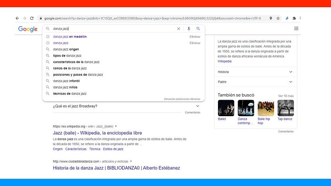This screenshot has height=186, width=331.
Task: Open 'Jazz (baile) - Wikipedia, la enciclopedia libre'
Action: pos(97,133)
